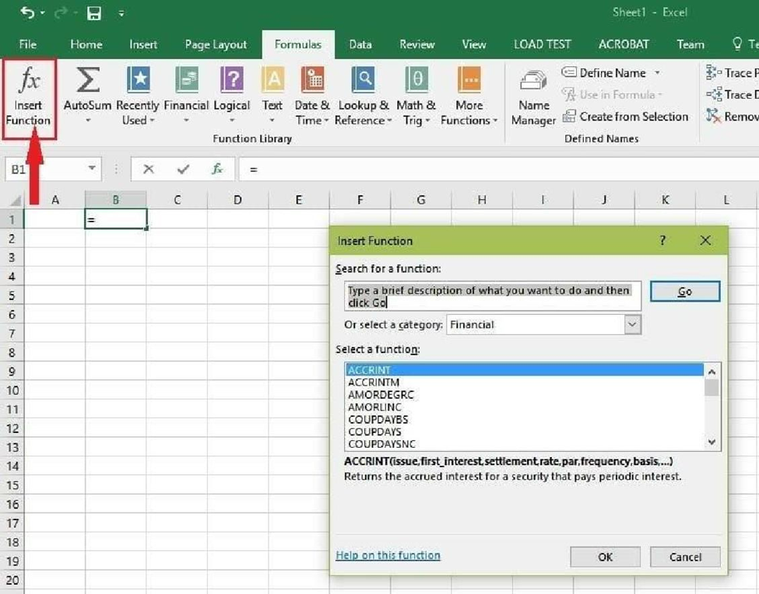Cancel entry with formula bar X
The height and width of the screenshot is (594, 759).
coord(149,169)
